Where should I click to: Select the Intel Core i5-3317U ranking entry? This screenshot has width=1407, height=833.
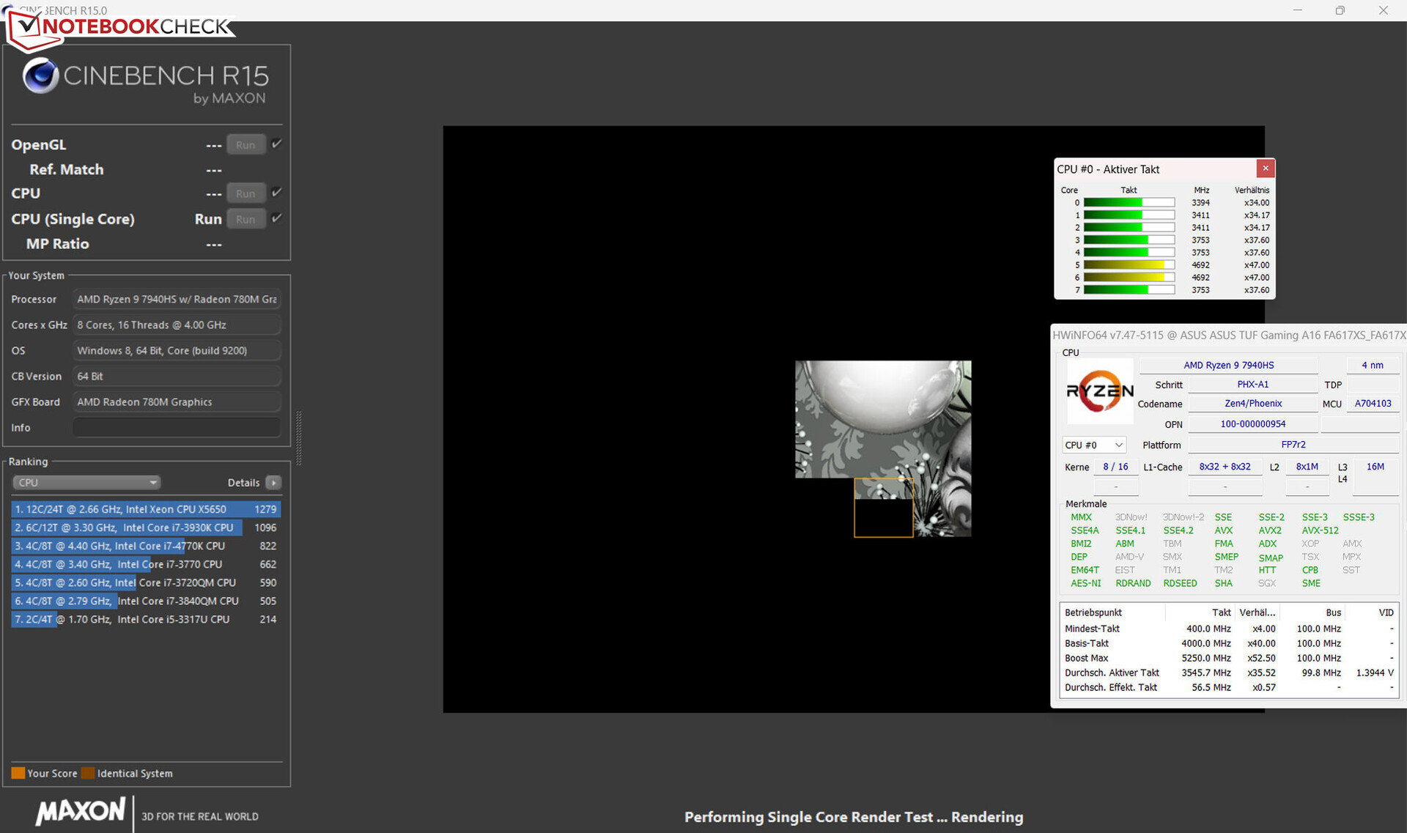coord(145,619)
